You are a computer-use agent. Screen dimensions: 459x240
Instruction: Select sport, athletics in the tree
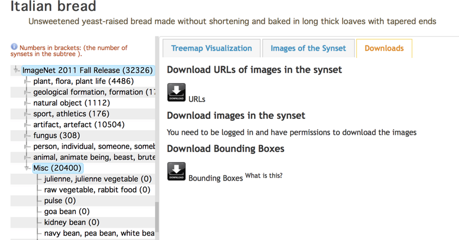pos(71,114)
